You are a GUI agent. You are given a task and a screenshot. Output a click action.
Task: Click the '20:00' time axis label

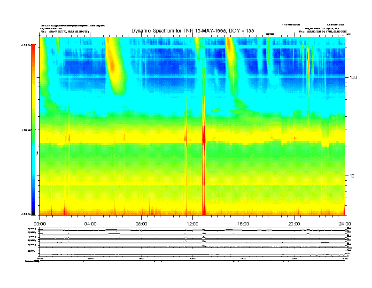click(x=294, y=224)
